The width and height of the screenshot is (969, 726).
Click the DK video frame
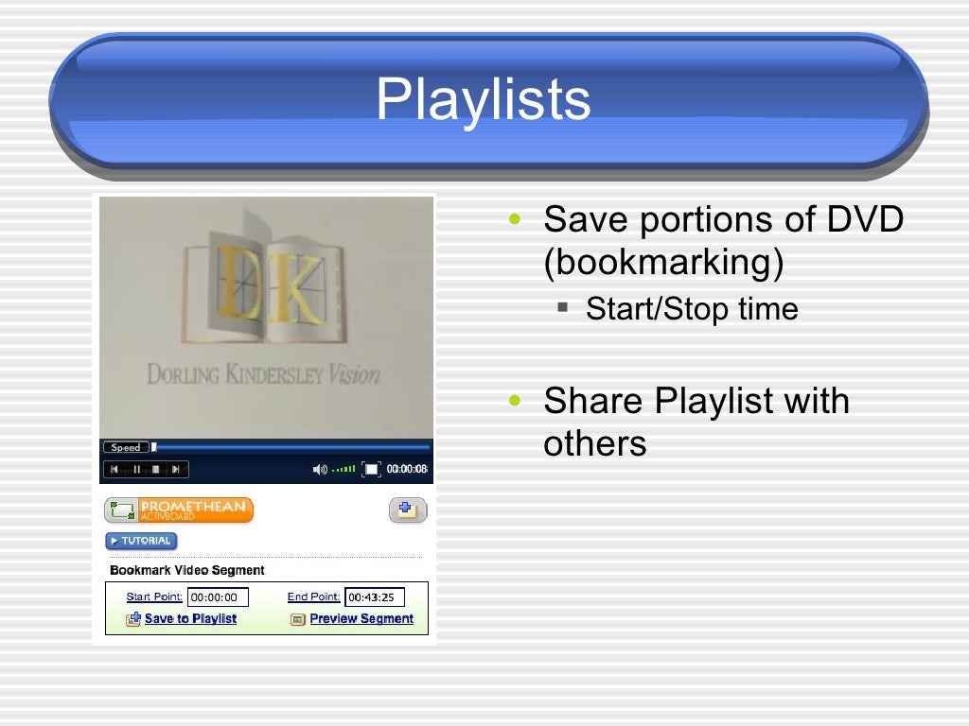pyautogui.click(x=266, y=318)
